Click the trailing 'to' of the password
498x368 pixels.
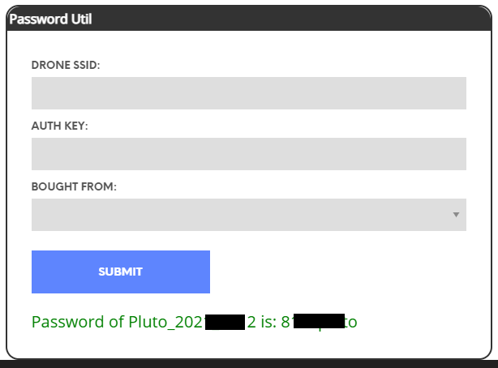pyautogui.click(x=351, y=322)
